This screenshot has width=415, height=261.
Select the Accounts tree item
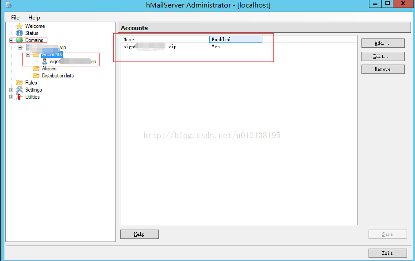(x=52, y=54)
